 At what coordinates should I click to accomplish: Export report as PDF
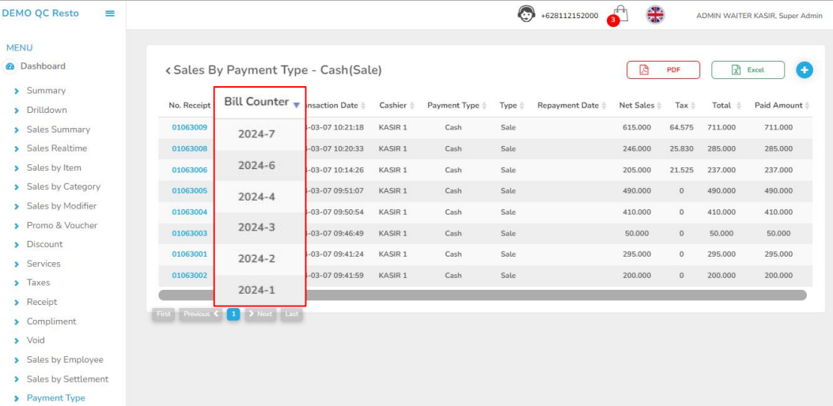tap(663, 70)
